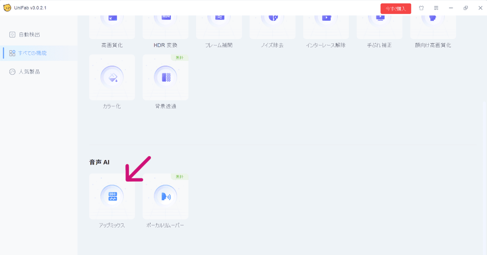
Task: Select すべての機能 in the sidebar
Action: 32,53
